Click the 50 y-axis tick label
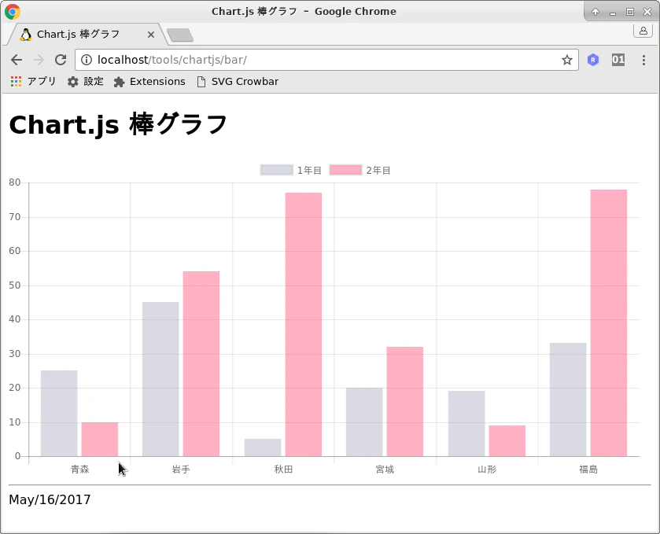Viewport: 660px width, 534px height. pyautogui.click(x=15, y=285)
